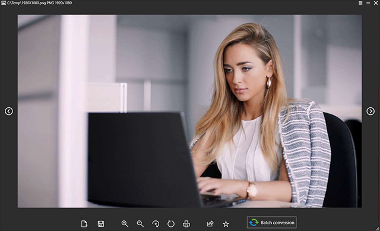Start Batch conversion
The height and width of the screenshot is (231, 380).
(x=272, y=222)
